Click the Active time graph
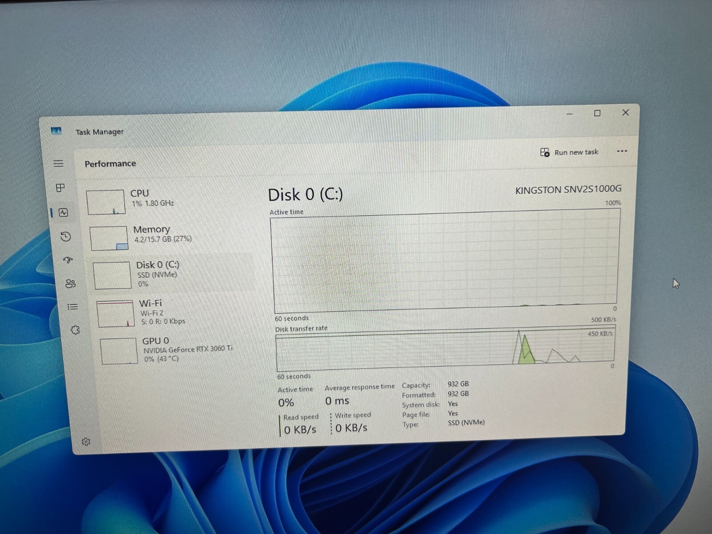 (x=445, y=261)
